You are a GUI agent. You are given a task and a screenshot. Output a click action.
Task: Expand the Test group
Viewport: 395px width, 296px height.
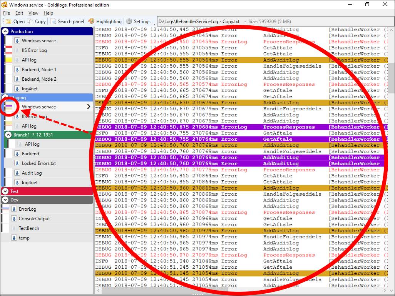5,191
